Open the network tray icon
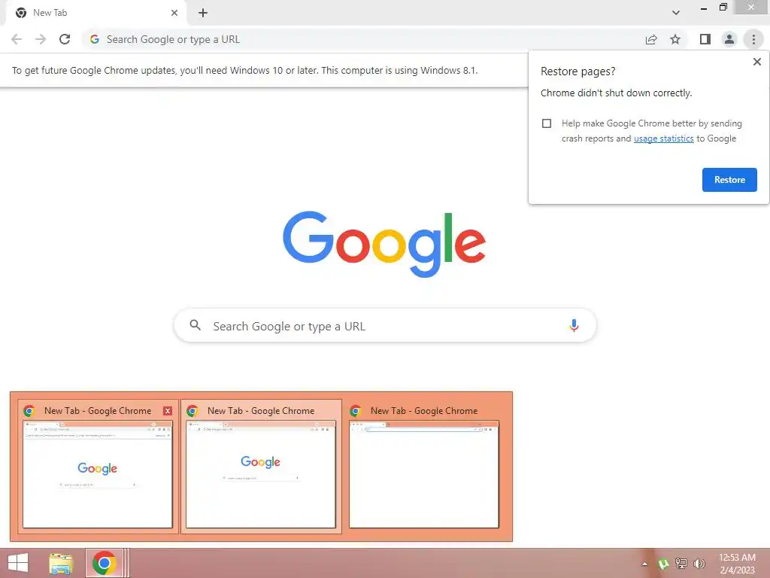This screenshot has width=770, height=578. 681,564
